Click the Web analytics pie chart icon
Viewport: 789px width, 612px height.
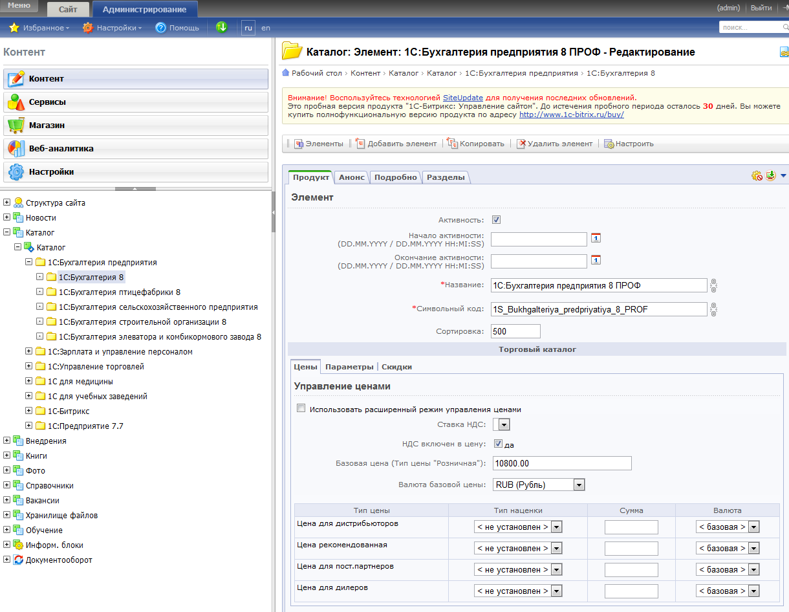(16, 149)
